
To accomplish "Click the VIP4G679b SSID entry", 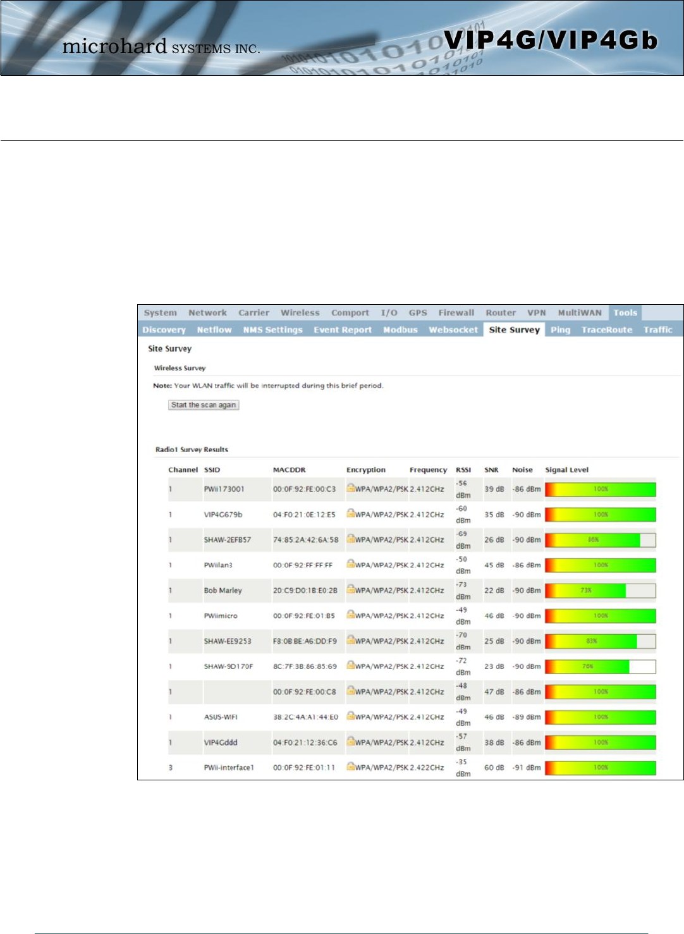I will click(x=223, y=515).
